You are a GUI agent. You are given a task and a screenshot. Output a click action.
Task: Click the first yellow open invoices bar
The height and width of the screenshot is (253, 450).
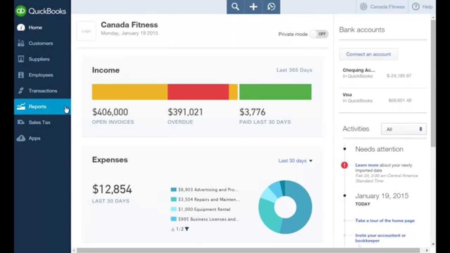[x=130, y=92]
